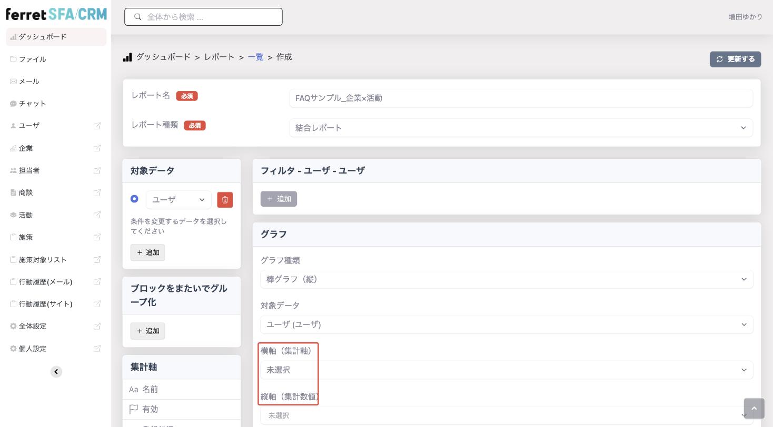The height and width of the screenshot is (427, 773).
Task: Open external link icon next to 全体設定
Action: 97,326
